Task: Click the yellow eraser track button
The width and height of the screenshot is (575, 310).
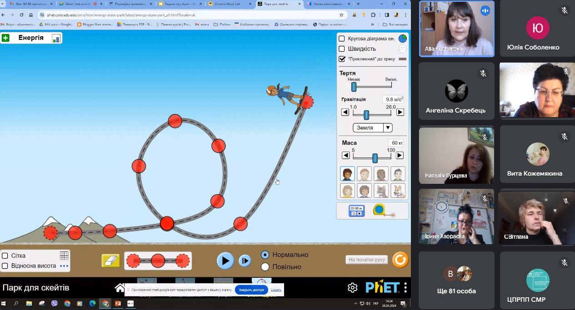Action: [x=110, y=261]
